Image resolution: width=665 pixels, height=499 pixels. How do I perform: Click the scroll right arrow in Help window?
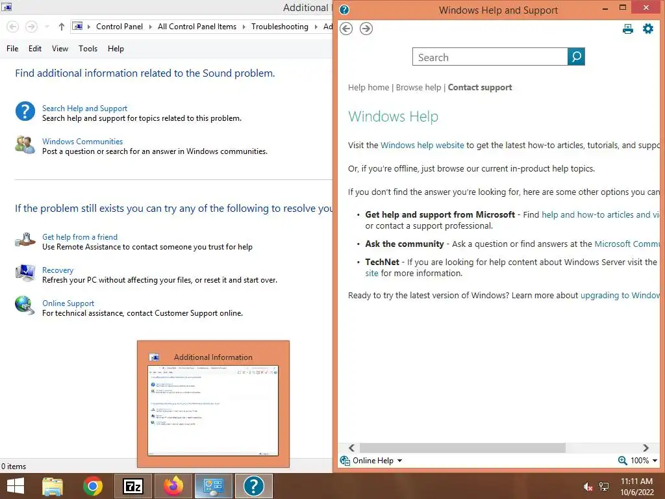pos(646,448)
